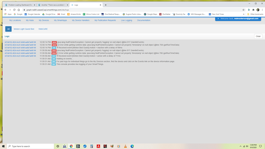Go to My Locations

click(15, 20)
